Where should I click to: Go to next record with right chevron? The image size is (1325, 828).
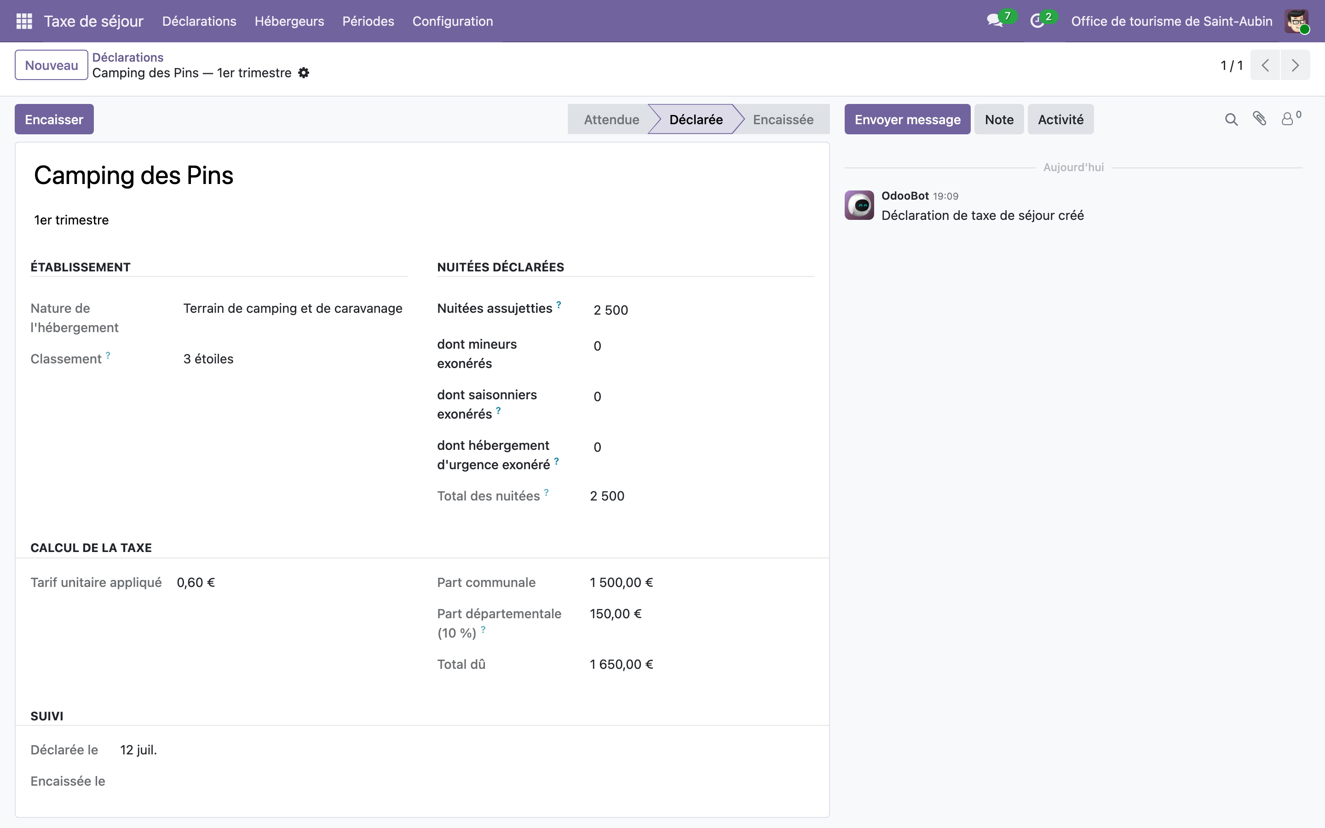point(1295,65)
